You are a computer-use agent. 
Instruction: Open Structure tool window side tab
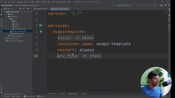pos(1,22)
